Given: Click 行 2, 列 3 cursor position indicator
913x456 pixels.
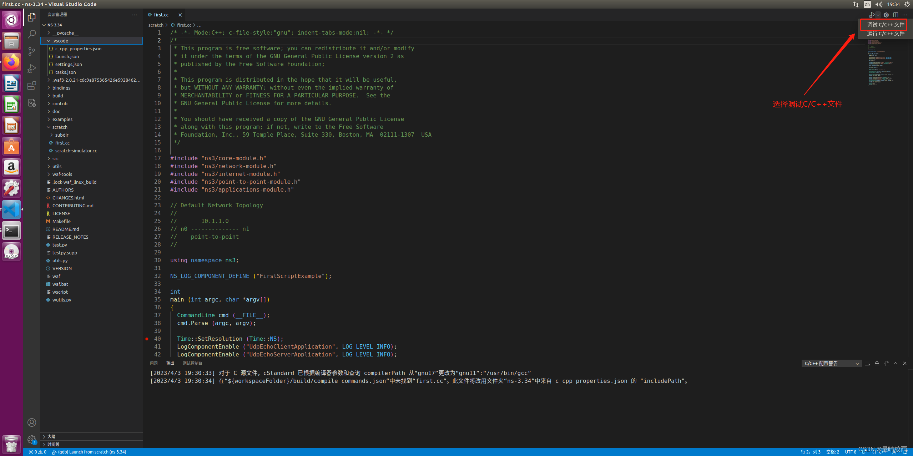Looking at the screenshot, I should click(x=811, y=452).
